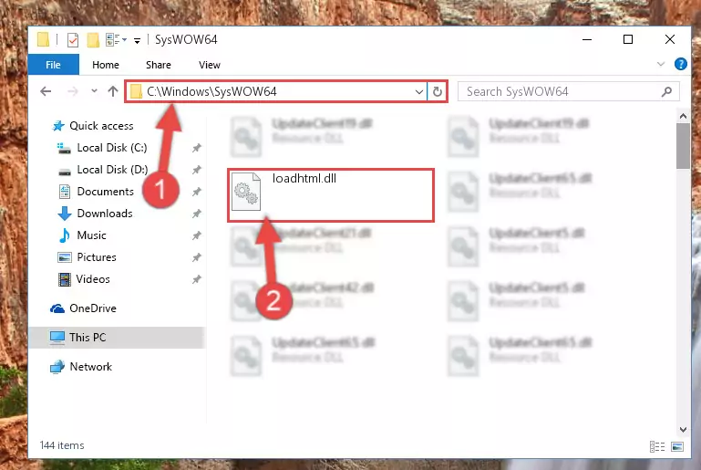The image size is (701, 470).
Task: Click the Properties checkmark icon in title bar
Action: coord(73,40)
